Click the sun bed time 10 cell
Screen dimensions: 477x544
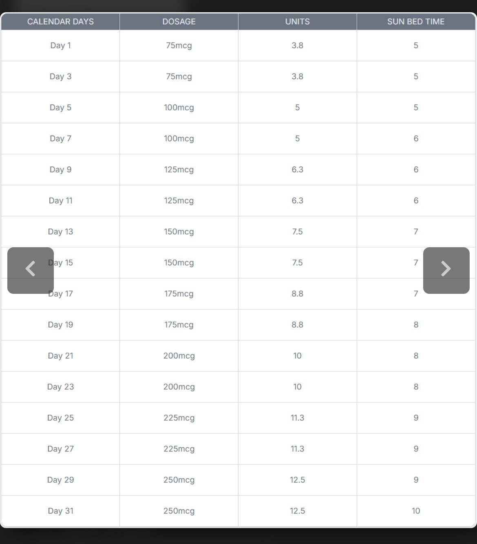coord(416,511)
